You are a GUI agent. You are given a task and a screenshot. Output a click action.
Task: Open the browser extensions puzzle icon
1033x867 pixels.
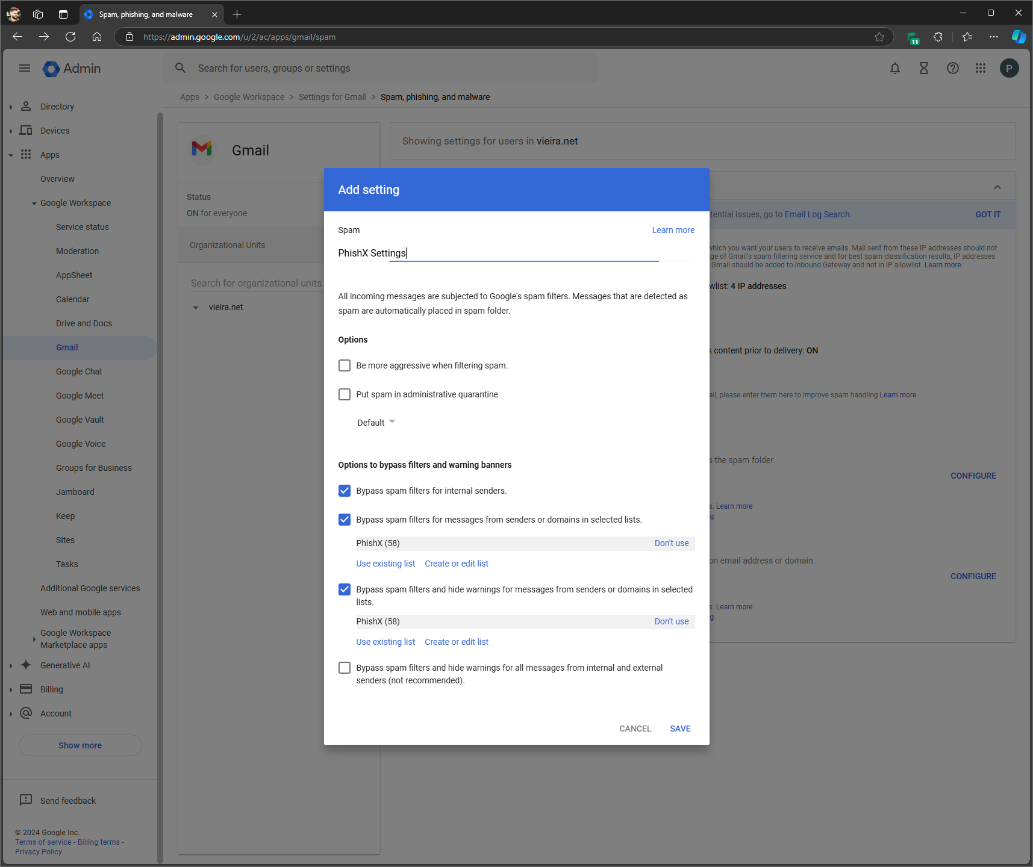pyautogui.click(x=938, y=37)
